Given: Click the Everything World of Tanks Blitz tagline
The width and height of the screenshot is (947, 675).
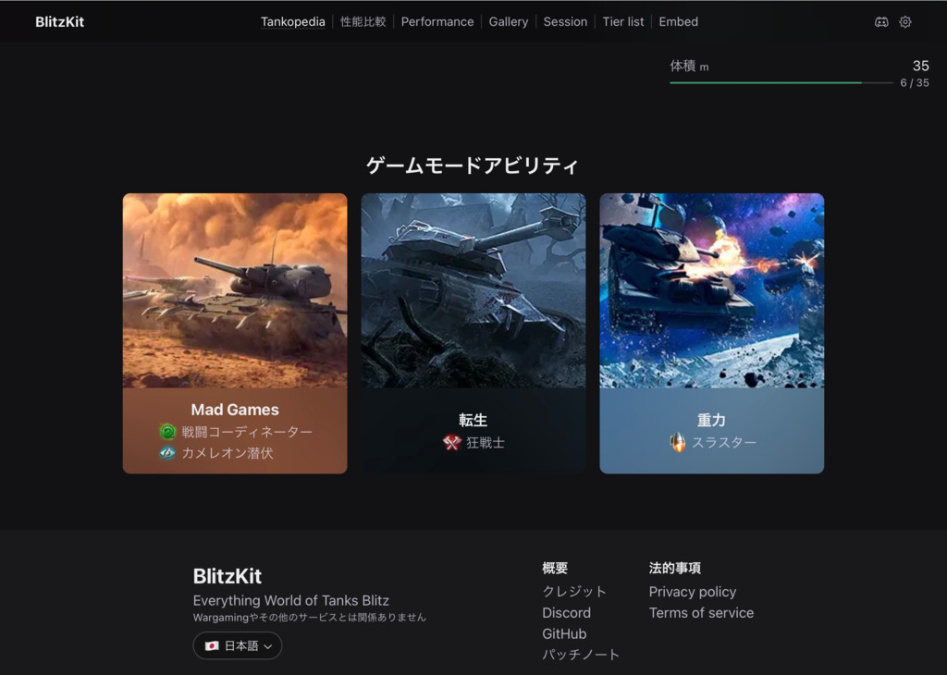Looking at the screenshot, I should pos(291,601).
